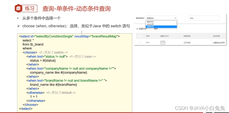The width and height of the screenshot is (229, 113).
Task: Click the 三只松鼠 brand name cell
Action: click(x=187, y=43)
